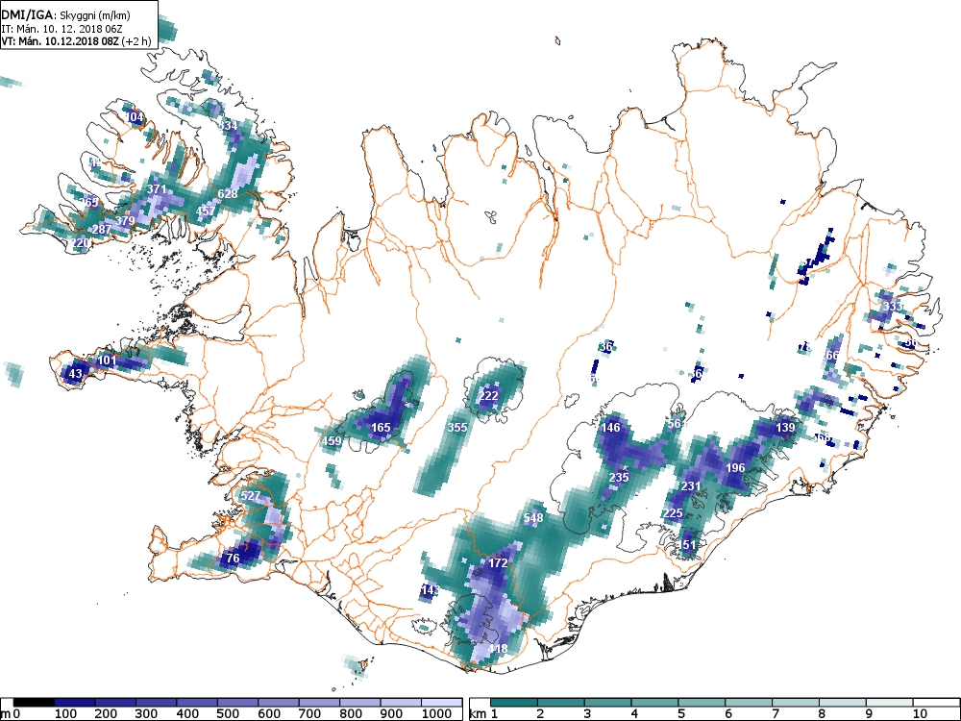Click the 3 label on the km scale

588,713
